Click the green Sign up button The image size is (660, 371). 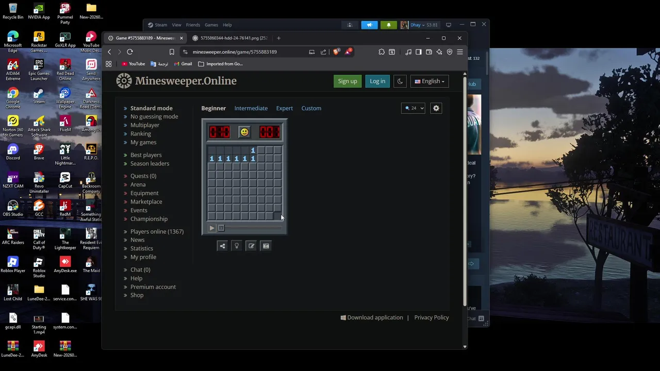click(x=348, y=81)
